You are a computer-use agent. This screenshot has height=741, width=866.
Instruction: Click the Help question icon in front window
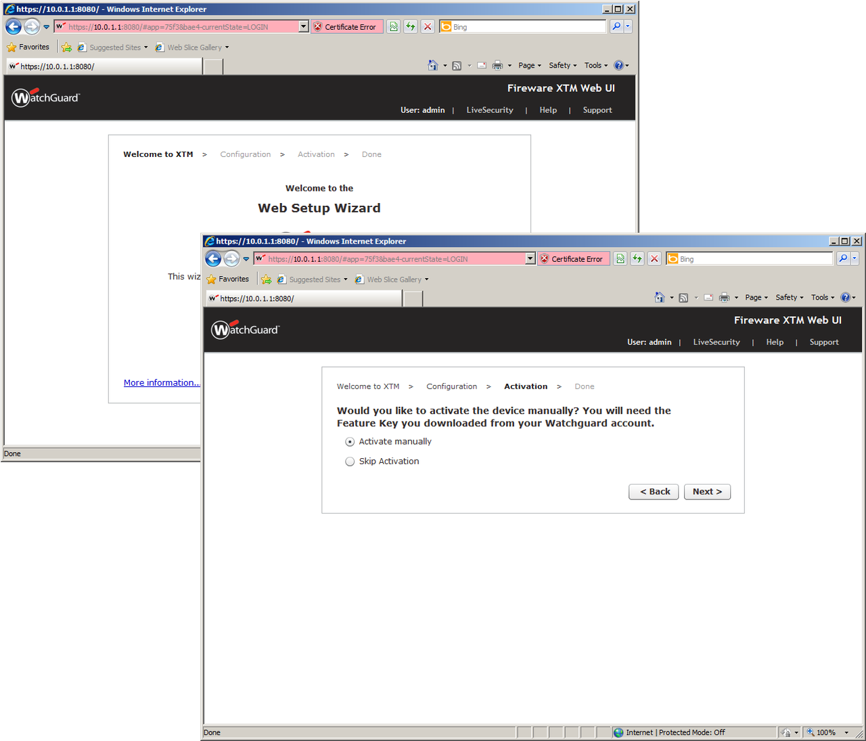pyautogui.click(x=845, y=298)
